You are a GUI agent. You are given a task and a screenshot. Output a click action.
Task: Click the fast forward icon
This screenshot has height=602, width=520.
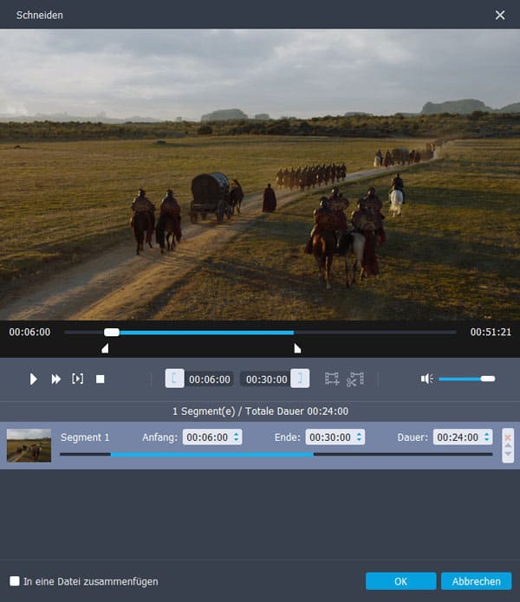56,379
